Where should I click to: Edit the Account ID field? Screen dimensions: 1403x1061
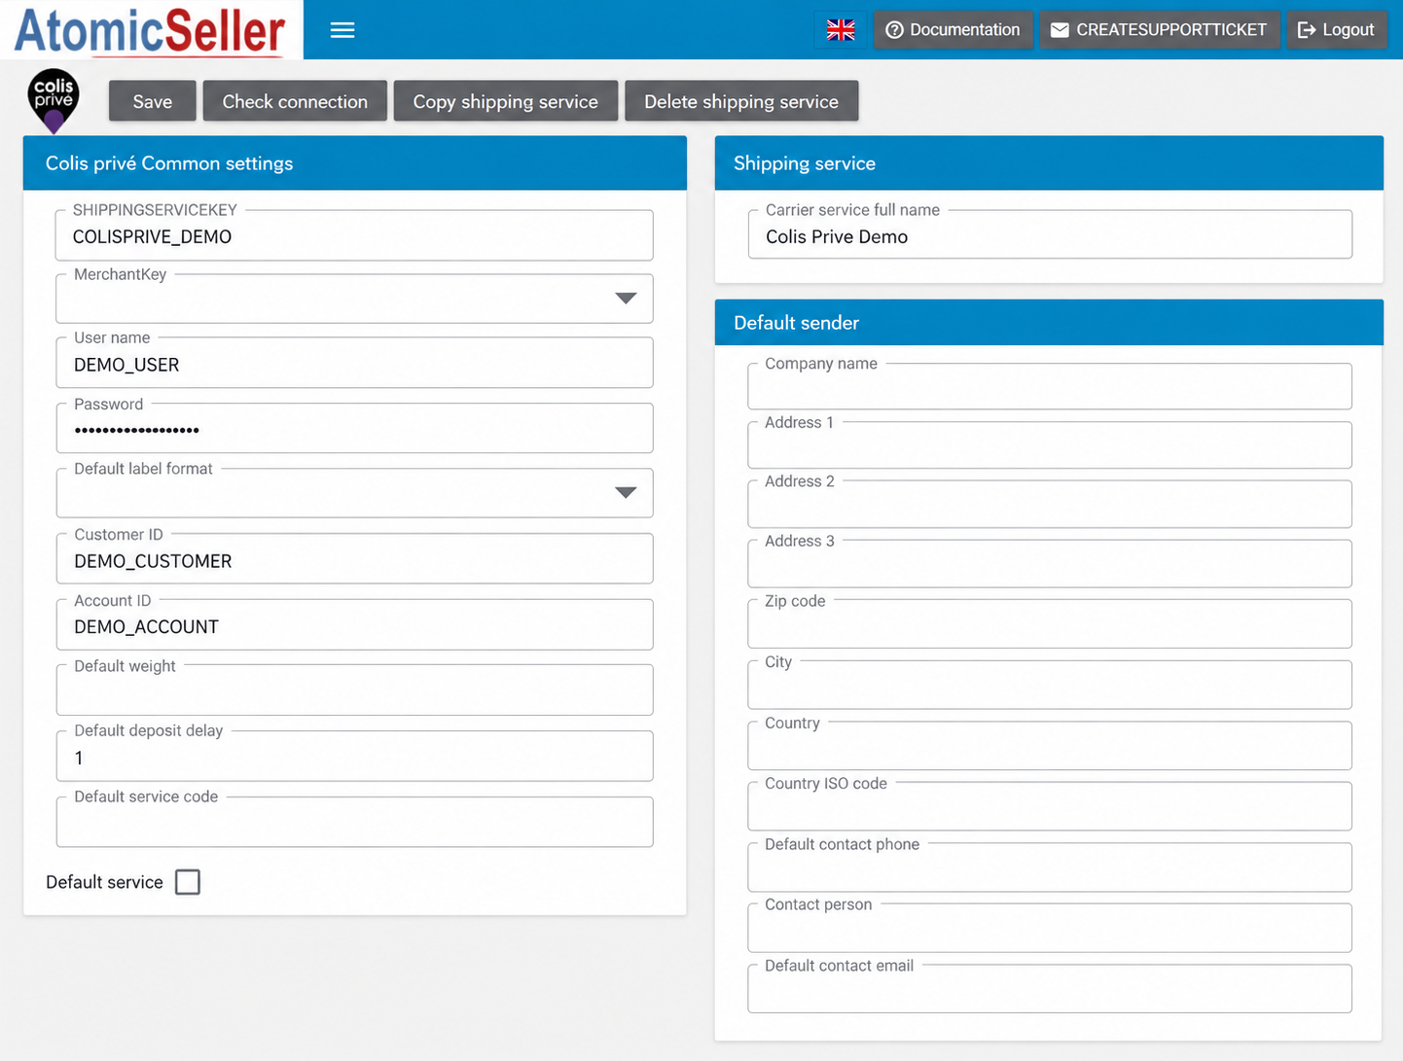pos(354,624)
